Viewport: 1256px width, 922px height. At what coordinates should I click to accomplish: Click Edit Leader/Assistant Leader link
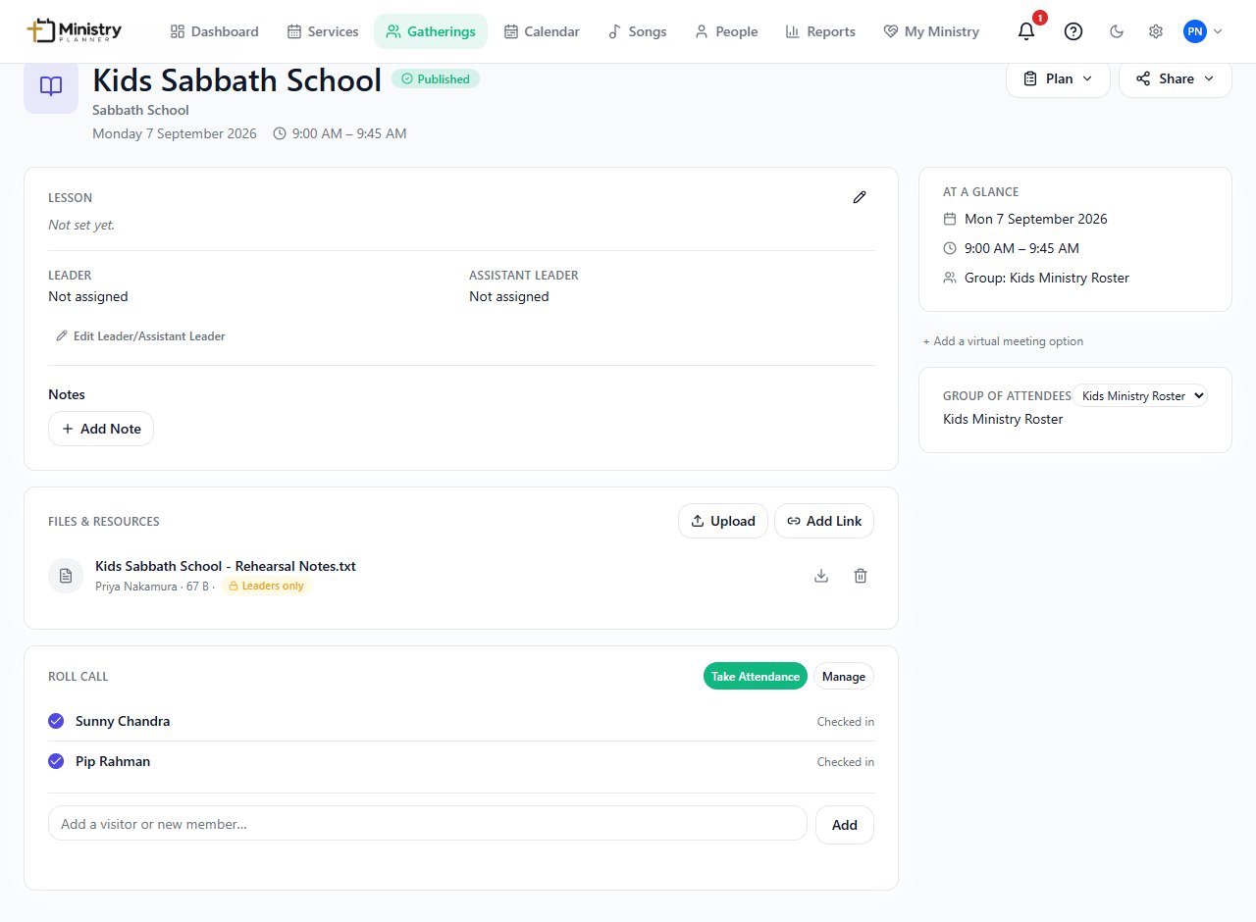[141, 336]
